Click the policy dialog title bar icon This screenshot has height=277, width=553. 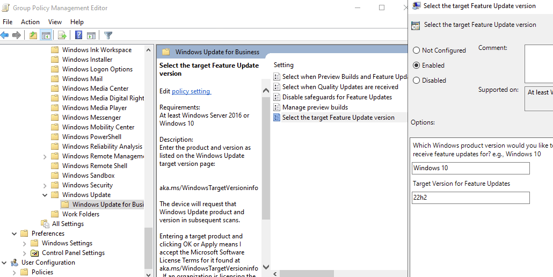[417, 6]
